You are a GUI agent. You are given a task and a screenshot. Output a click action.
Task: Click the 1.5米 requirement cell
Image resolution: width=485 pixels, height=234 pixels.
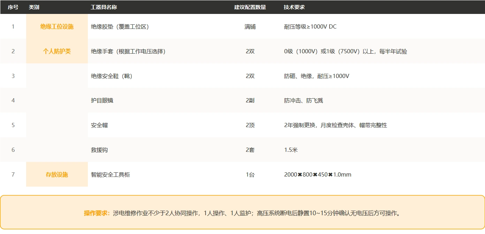coord(291,150)
